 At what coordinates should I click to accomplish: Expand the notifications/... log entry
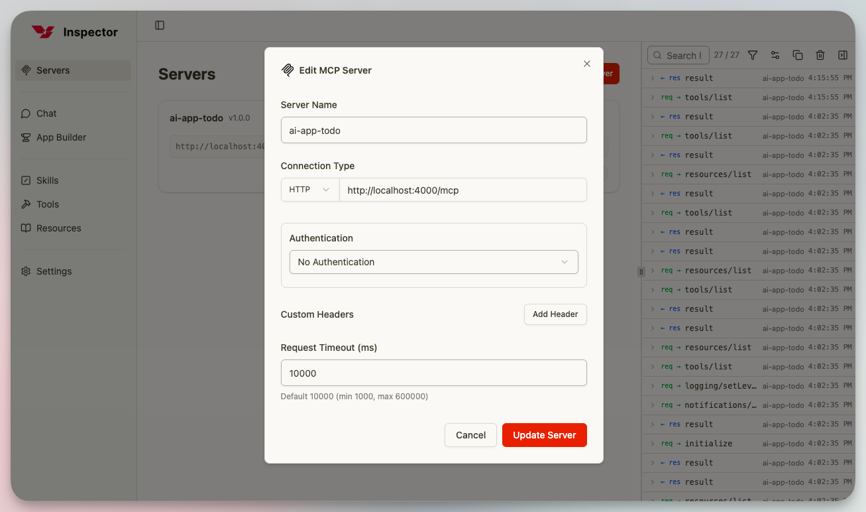749,405
